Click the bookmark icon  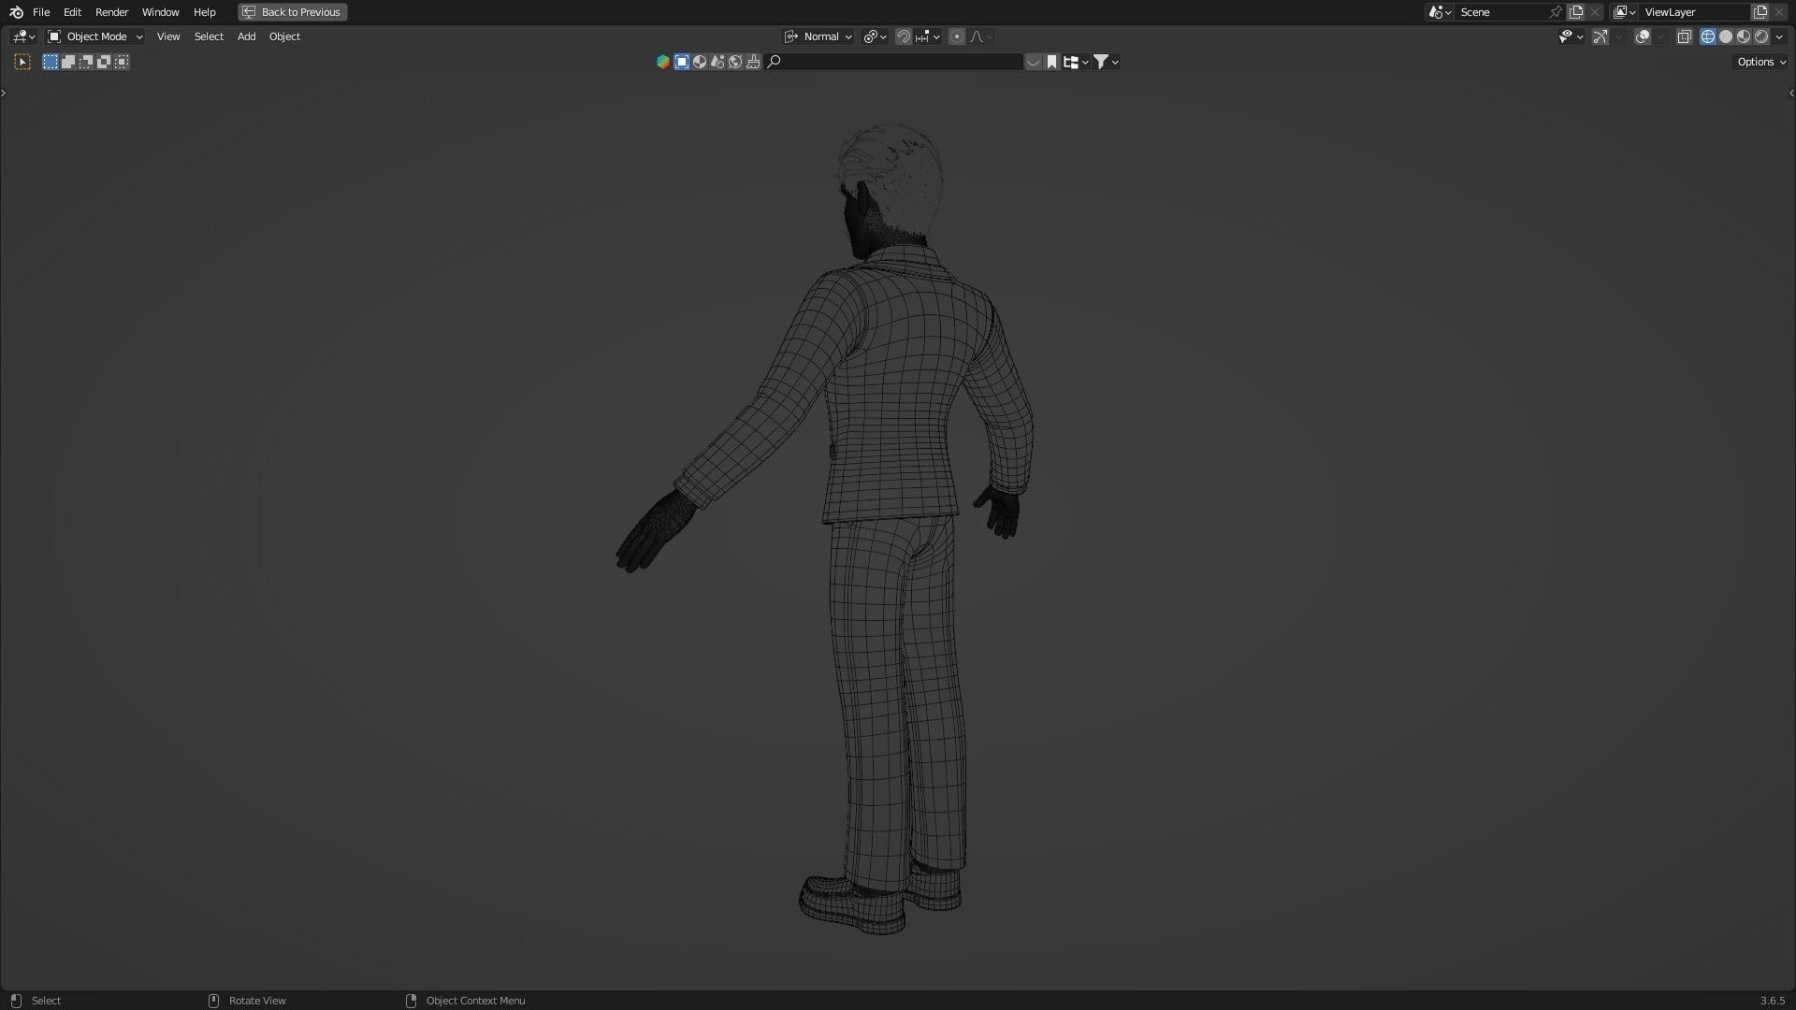point(1051,62)
